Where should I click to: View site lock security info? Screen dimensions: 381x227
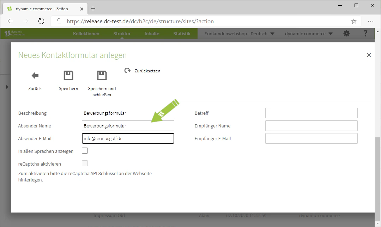[x=59, y=22]
